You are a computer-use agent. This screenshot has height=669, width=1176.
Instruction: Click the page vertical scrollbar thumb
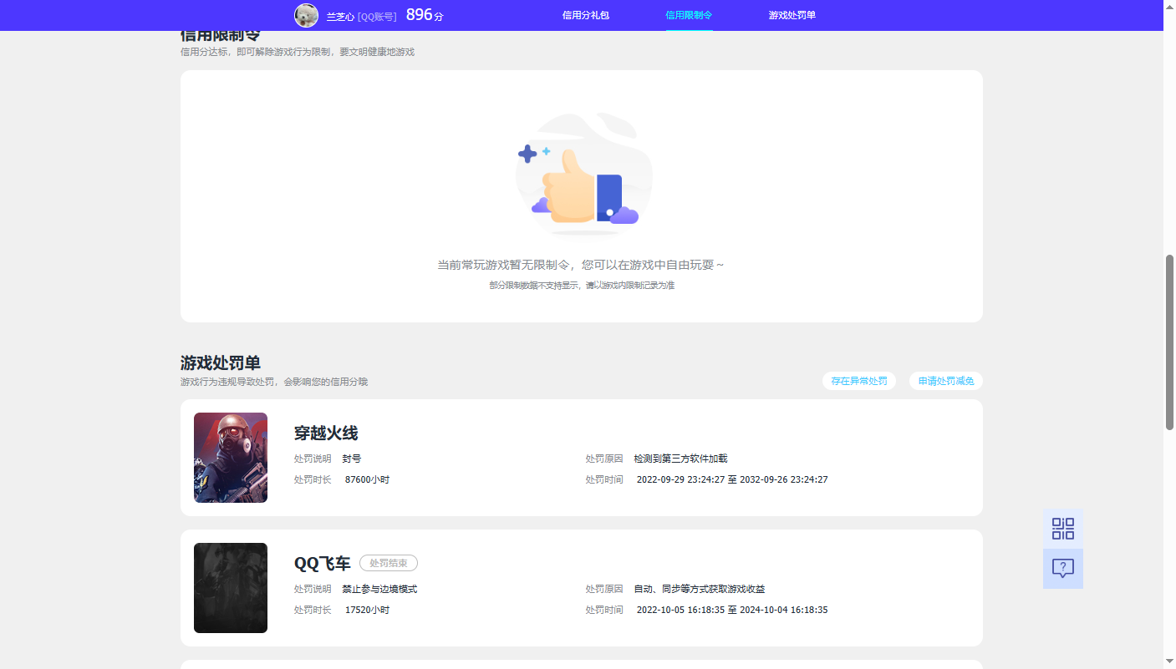coord(1169,342)
